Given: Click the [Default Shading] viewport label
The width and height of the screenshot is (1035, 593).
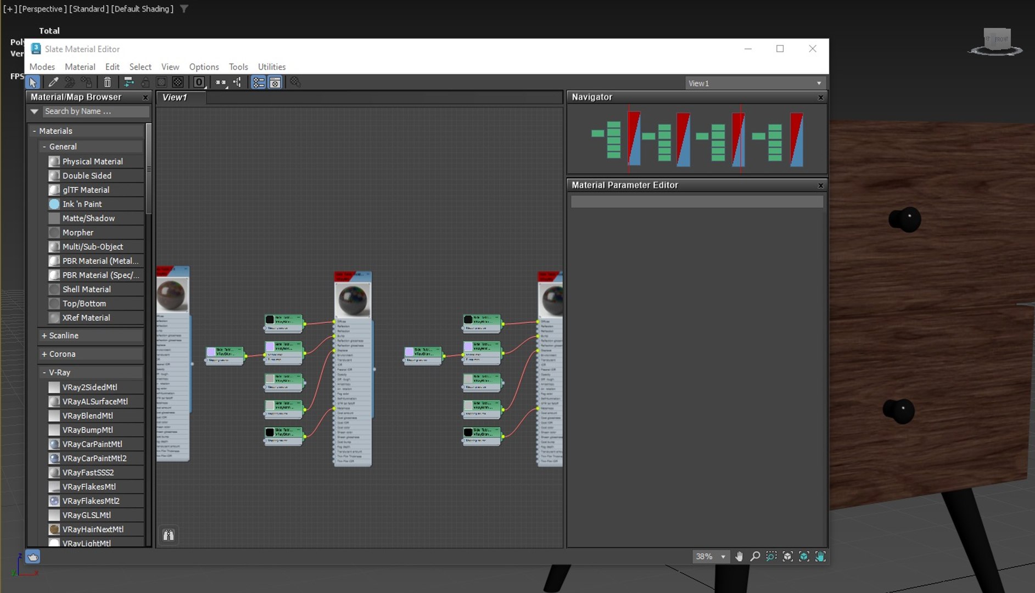Looking at the screenshot, I should pos(143,9).
